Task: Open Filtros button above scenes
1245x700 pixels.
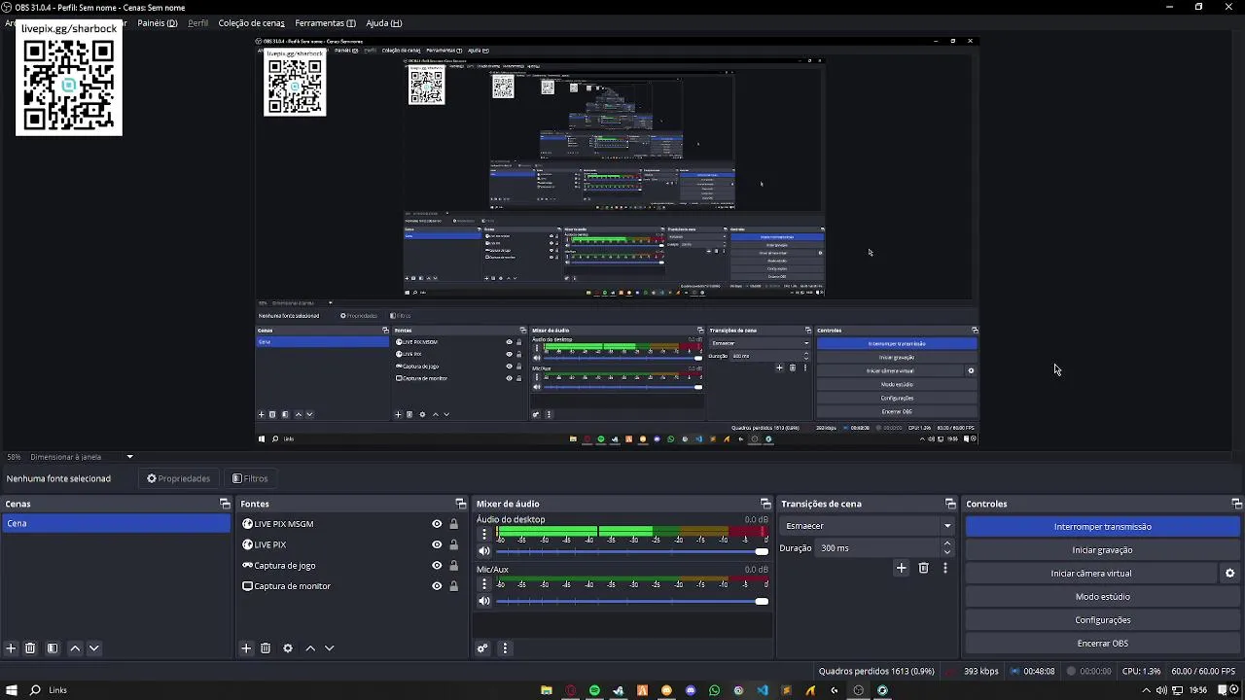Action: click(250, 478)
